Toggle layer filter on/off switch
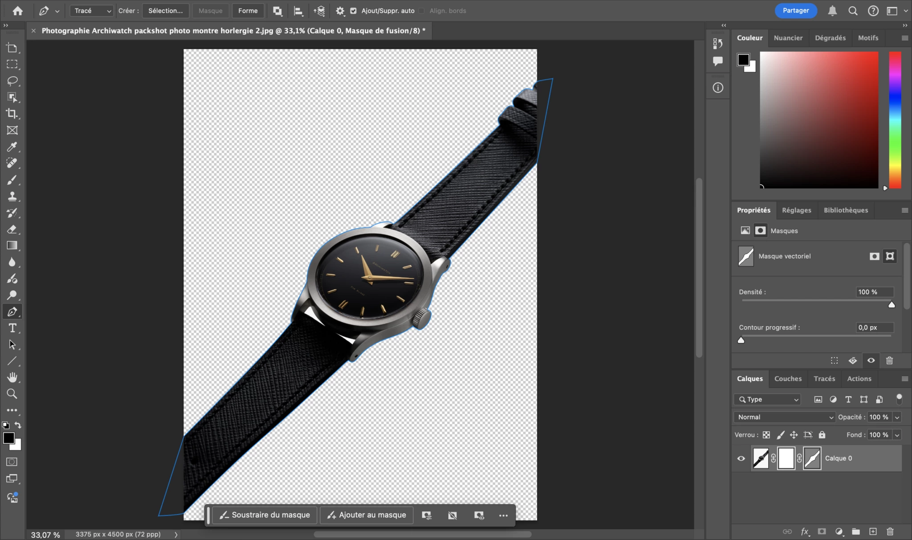Screen dimensions: 912x540 pyautogui.click(x=899, y=399)
